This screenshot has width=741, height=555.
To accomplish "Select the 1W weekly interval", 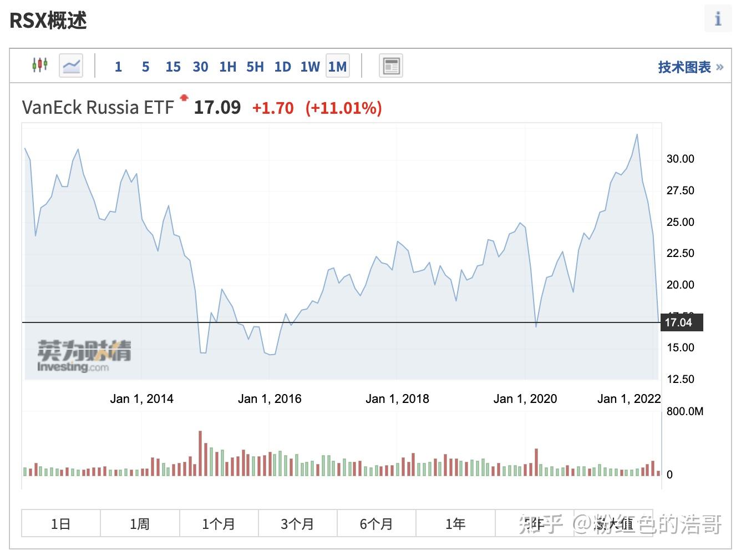I will click(310, 67).
